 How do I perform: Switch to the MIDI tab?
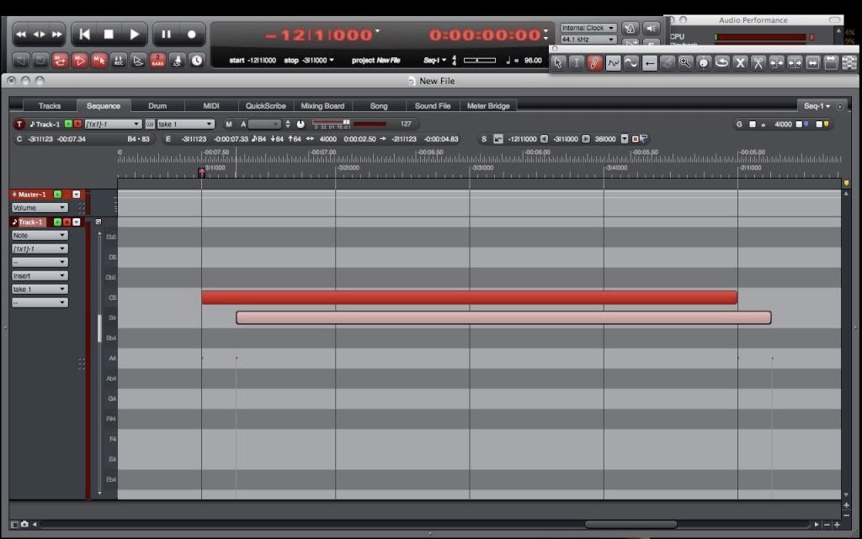[x=211, y=105]
